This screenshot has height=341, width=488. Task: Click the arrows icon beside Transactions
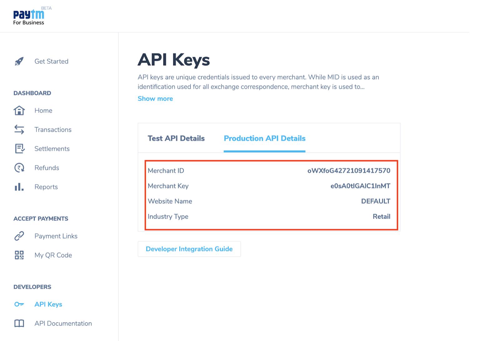click(19, 130)
